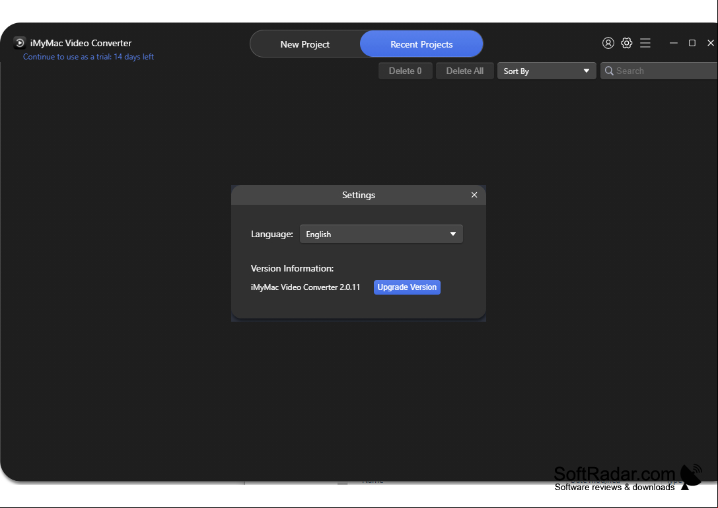The width and height of the screenshot is (718, 508).
Task: Open the Language dropdown showing English
Action: pos(381,234)
